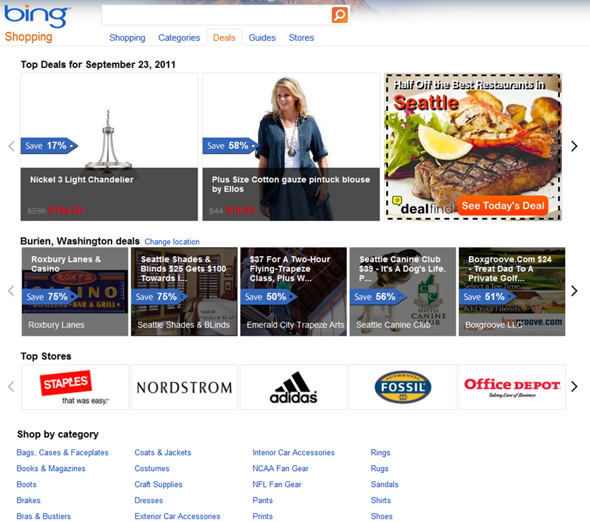This screenshot has height=522, width=590.
Task: Show next top deals with right arrow
Action: [x=574, y=146]
